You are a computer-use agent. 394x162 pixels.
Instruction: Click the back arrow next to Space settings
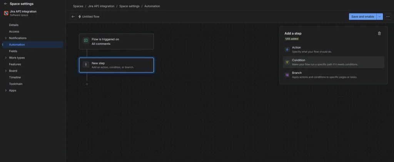click(x=5, y=4)
